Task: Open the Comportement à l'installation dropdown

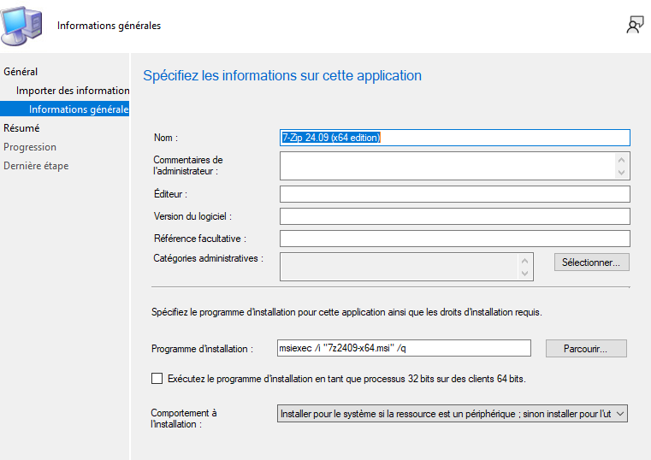Action: [x=453, y=414]
